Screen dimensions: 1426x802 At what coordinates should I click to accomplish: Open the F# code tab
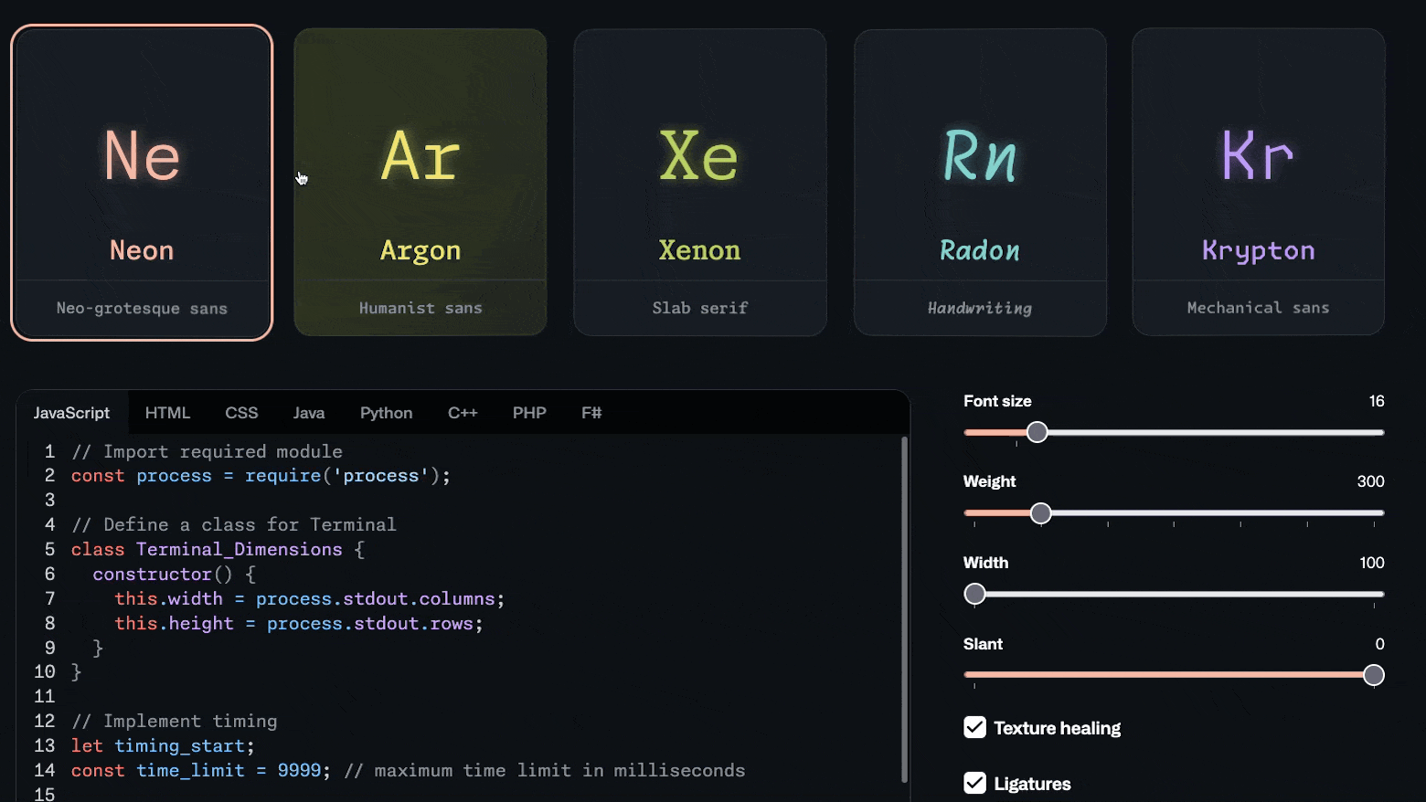(x=591, y=413)
